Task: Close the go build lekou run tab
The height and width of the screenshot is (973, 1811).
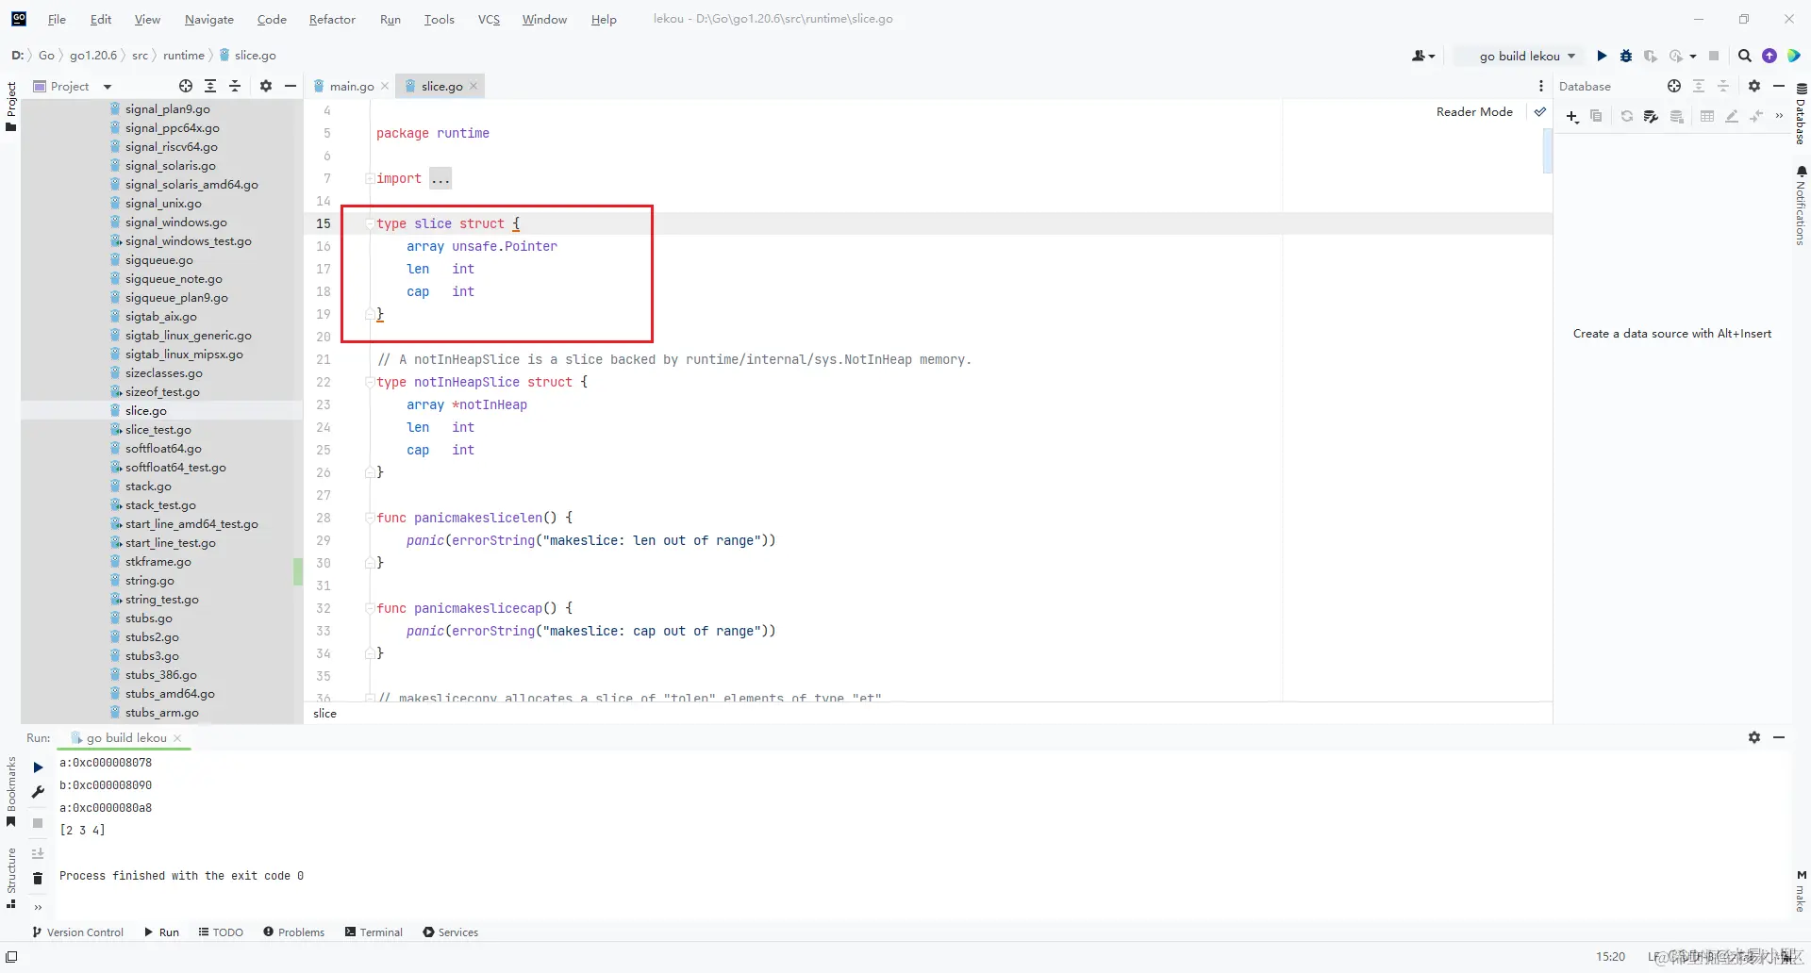Action: click(x=177, y=738)
